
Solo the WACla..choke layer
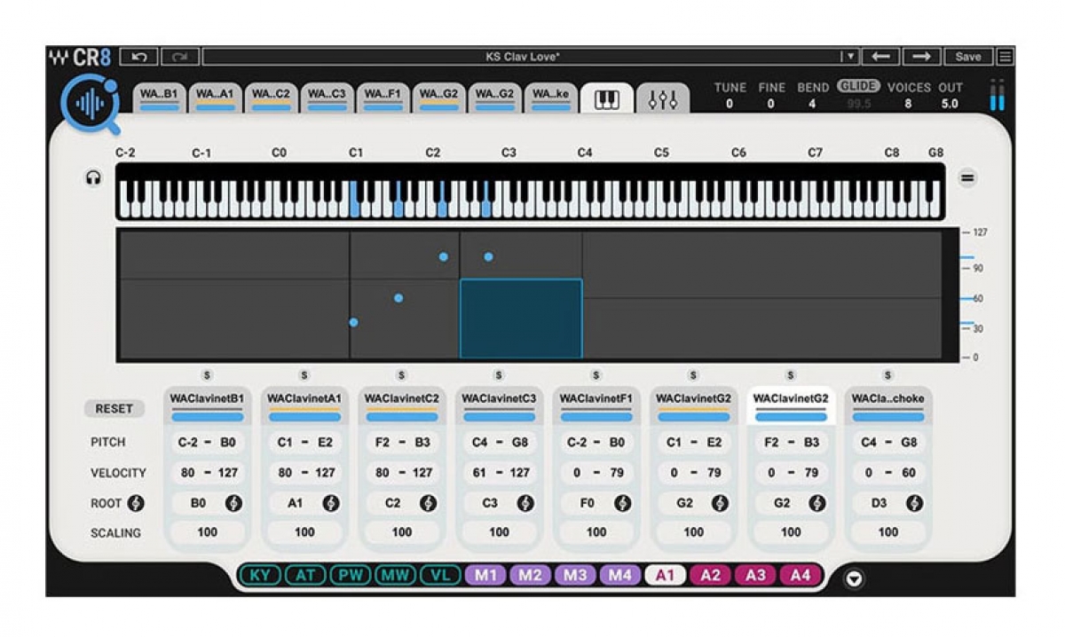pyautogui.click(x=887, y=376)
